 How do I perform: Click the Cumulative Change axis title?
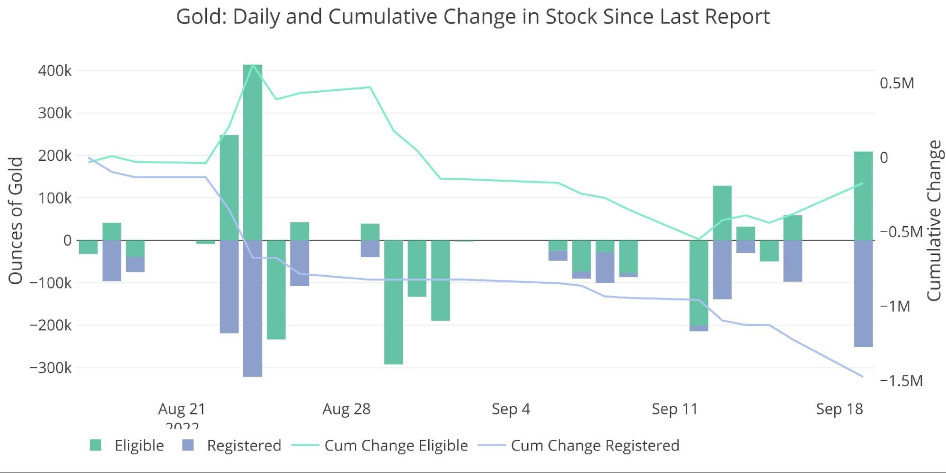(x=935, y=220)
